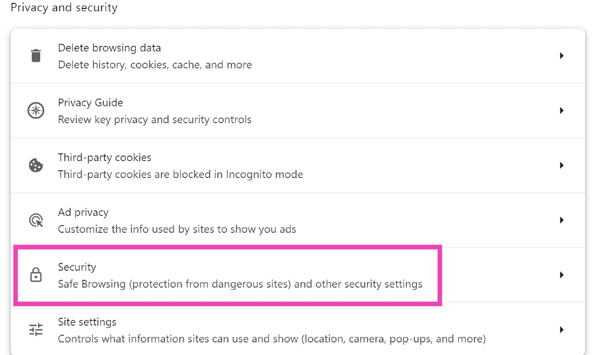Click the sliders icon for Site settings
The height and width of the screenshot is (355, 593).
point(36,330)
